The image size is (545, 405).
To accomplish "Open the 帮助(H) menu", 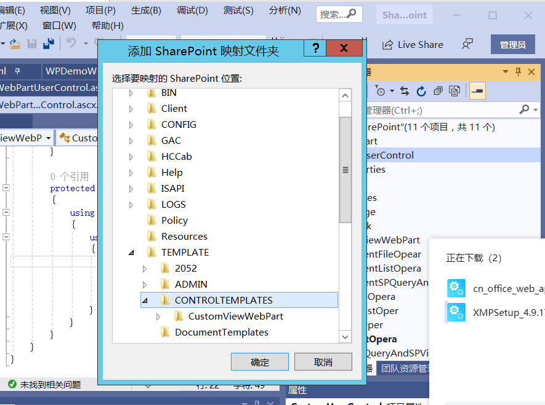I will [107, 26].
